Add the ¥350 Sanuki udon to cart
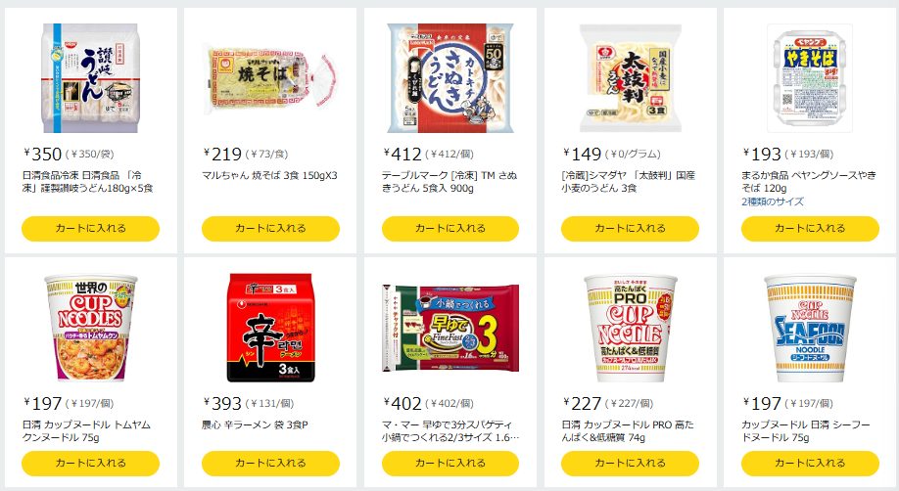Image resolution: width=899 pixels, height=491 pixels. tap(91, 228)
